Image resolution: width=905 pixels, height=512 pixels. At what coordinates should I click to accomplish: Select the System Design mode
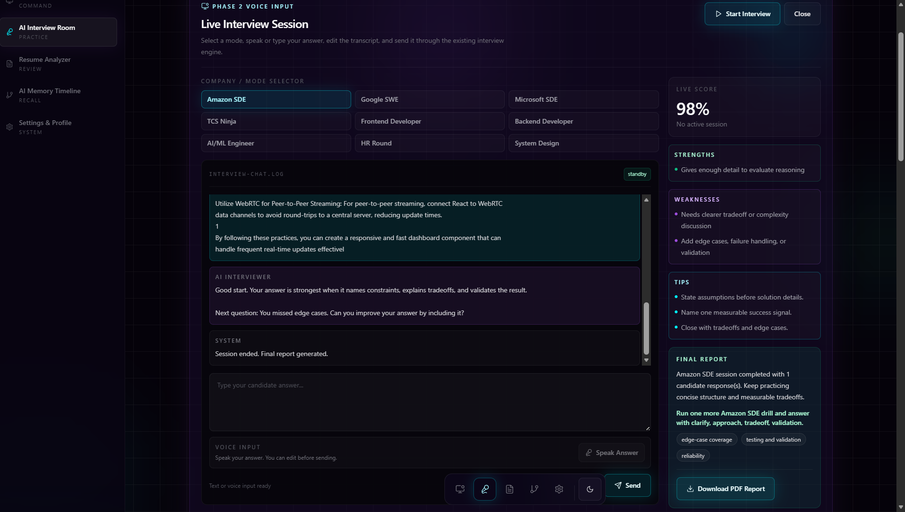point(584,143)
